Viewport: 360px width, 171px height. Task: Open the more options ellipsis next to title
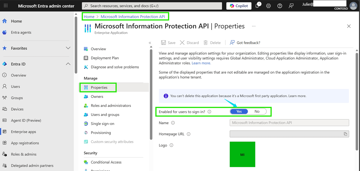tap(254, 26)
